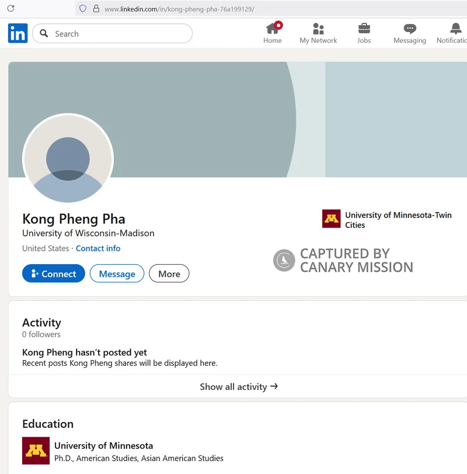This screenshot has width=467, height=474.
Task: Click the Education section heading
Action: [48, 424]
